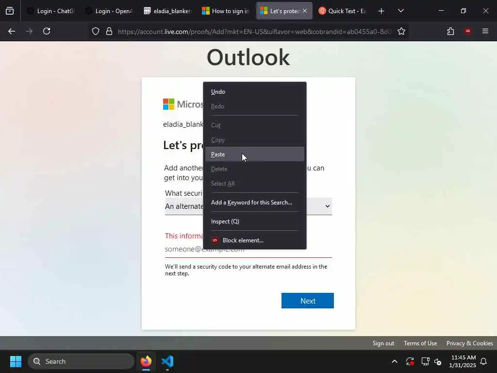Select Block element in context menu

tap(254, 240)
